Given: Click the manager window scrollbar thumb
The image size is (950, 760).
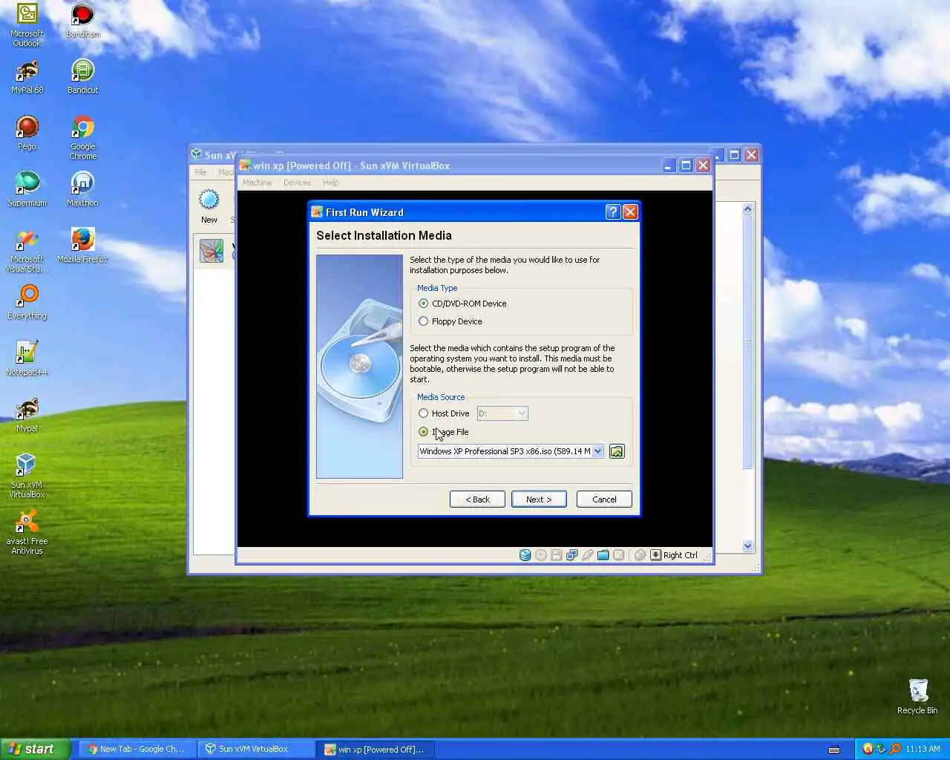Looking at the screenshot, I should click(747, 342).
